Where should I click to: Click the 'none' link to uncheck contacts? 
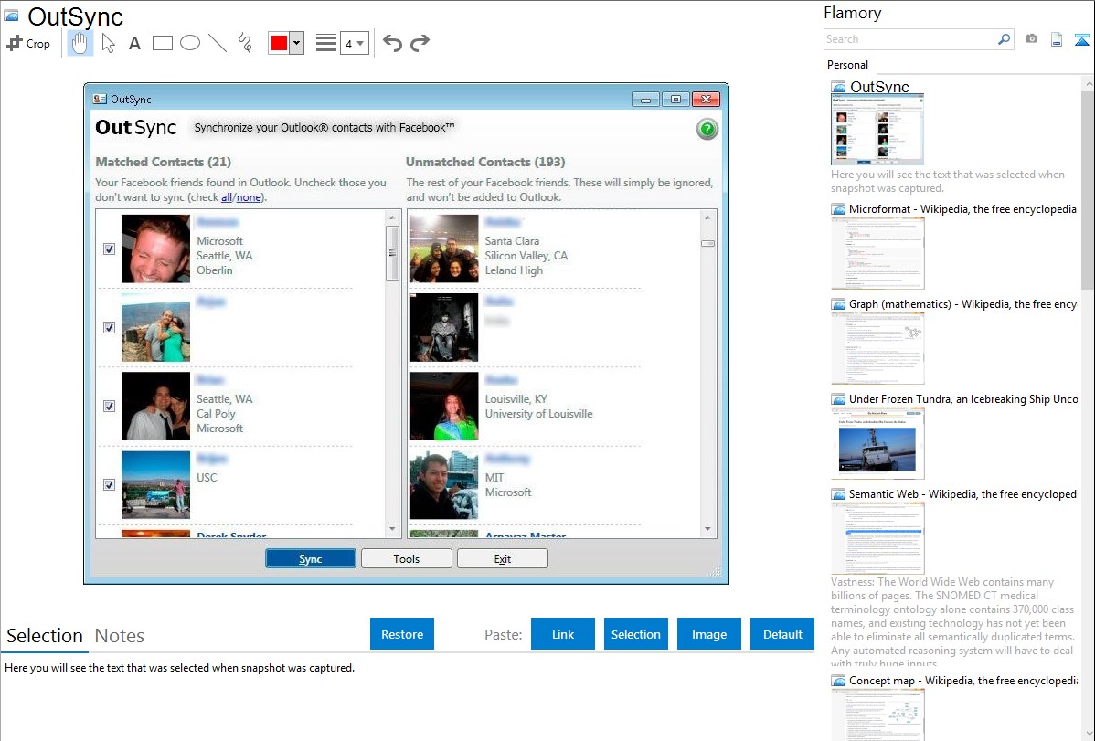[x=249, y=197]
